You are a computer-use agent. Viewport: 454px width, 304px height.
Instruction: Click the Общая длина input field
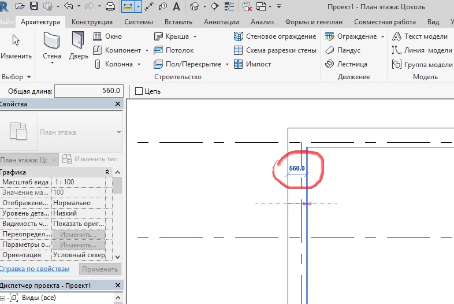click(x=88, y=91)
